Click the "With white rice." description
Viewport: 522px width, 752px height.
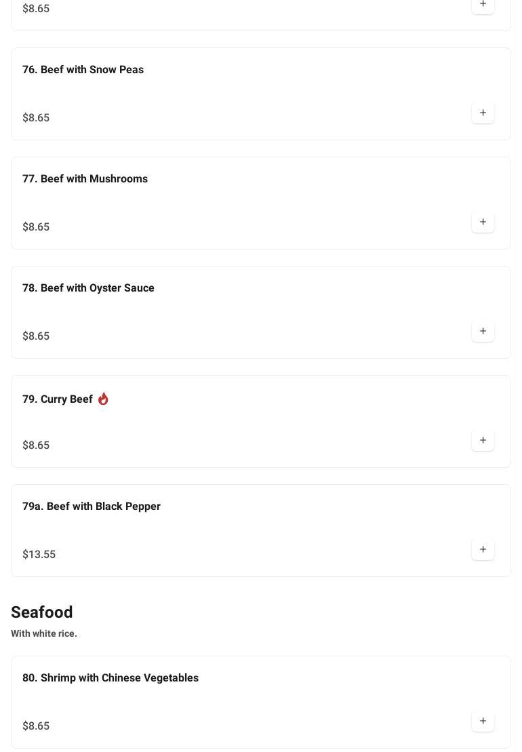pos(44,633)
